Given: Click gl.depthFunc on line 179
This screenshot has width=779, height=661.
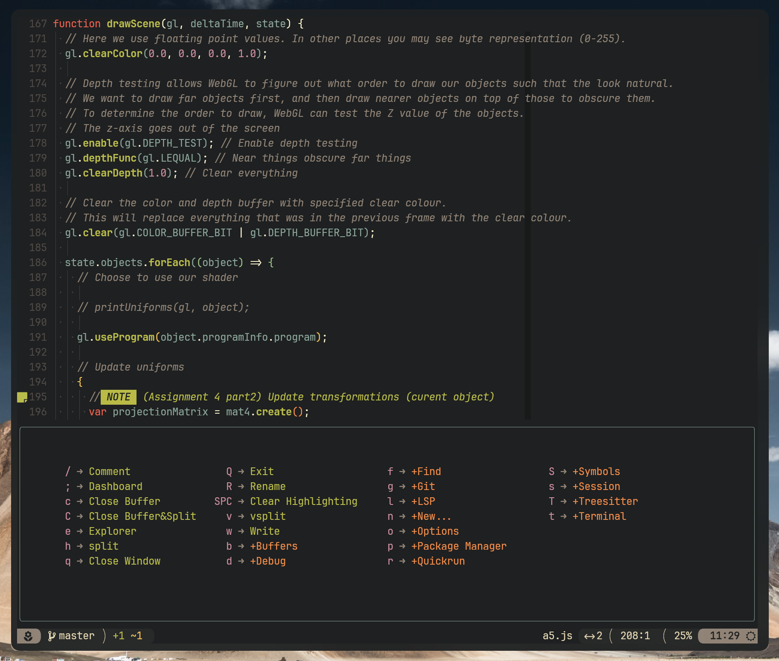Looking at the screenshot, I should (x=101, y=158).
